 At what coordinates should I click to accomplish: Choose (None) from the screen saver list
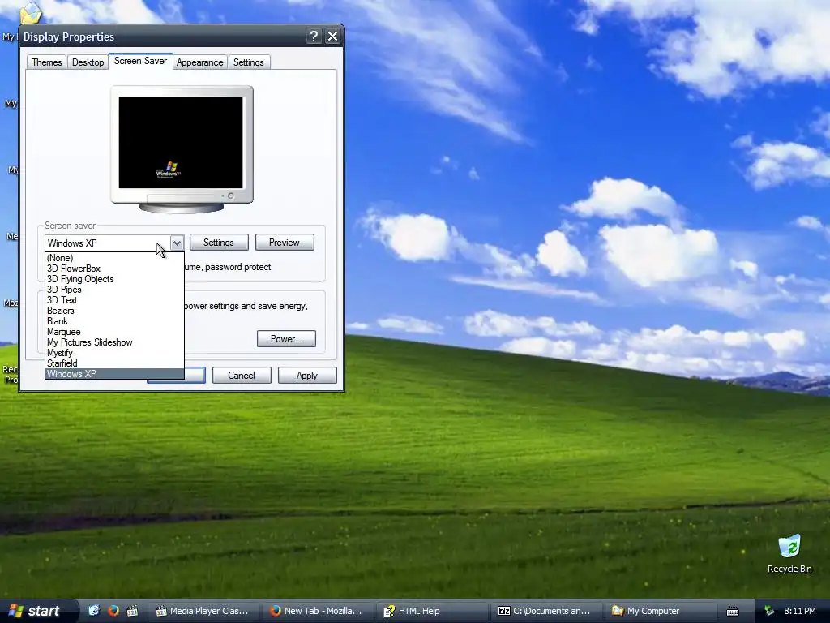(x=114, y=258)
